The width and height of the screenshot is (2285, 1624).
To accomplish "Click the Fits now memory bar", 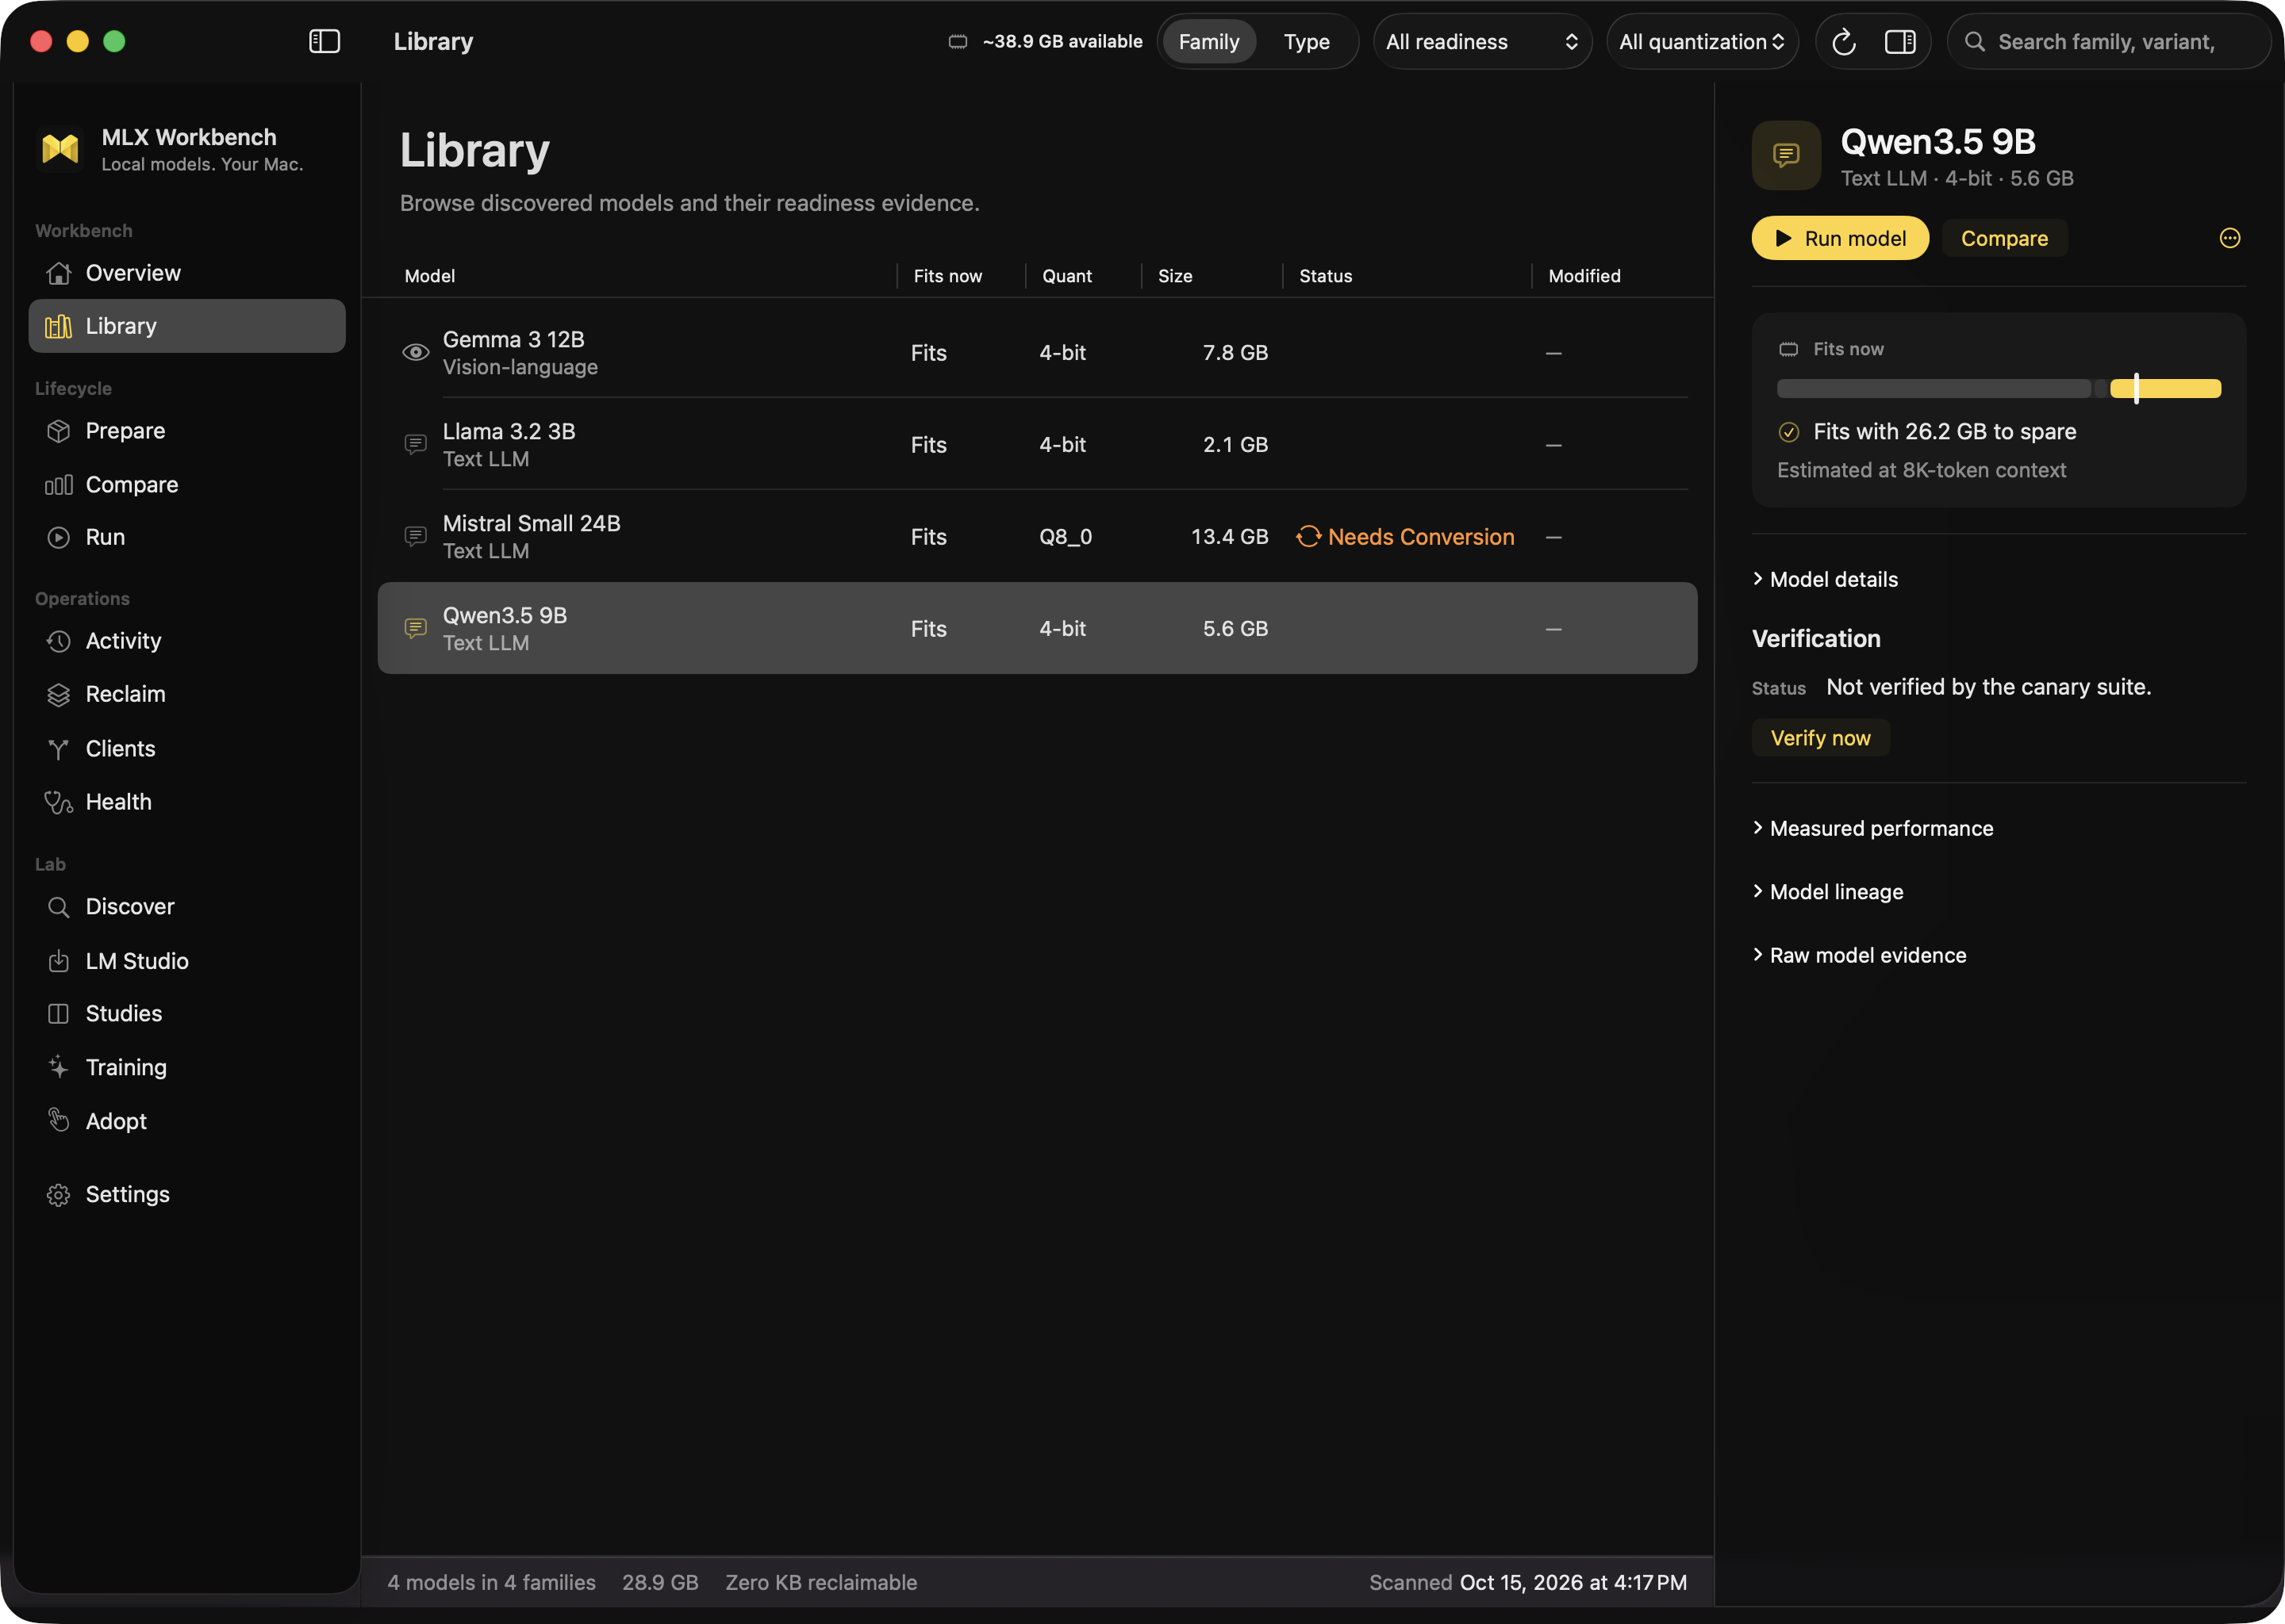I will pyautogui.click(x=1999, y=388).
